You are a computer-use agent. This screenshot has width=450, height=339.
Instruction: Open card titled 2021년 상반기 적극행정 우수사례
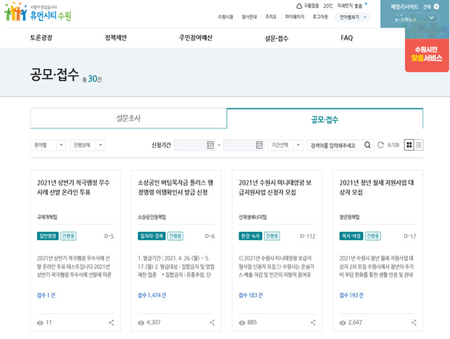(73, 187)
